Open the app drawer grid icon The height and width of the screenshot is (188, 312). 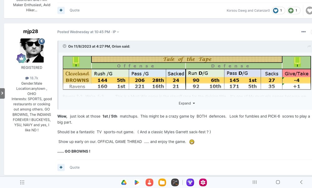click(x=22, y=182)
